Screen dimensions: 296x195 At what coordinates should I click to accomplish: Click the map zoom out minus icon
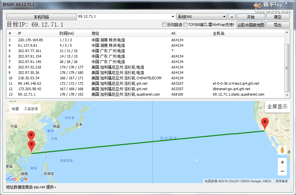(282, 171)
